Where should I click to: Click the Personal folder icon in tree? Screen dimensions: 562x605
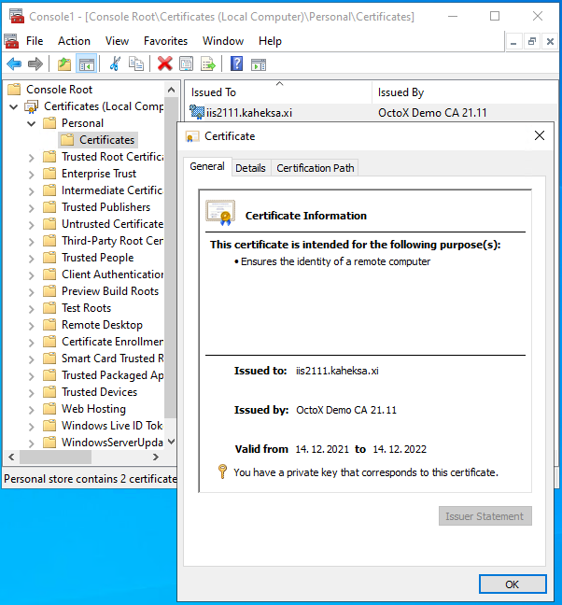click(x=49, y=123)
